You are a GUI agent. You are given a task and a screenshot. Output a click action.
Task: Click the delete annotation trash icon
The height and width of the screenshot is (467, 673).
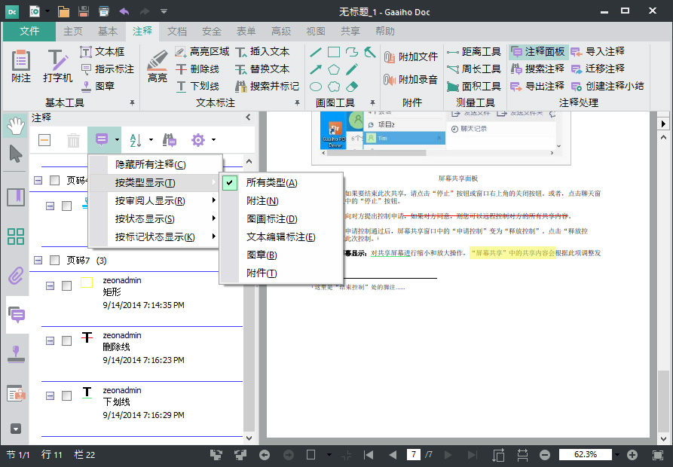pyautogui.click(x=73, y=140)
